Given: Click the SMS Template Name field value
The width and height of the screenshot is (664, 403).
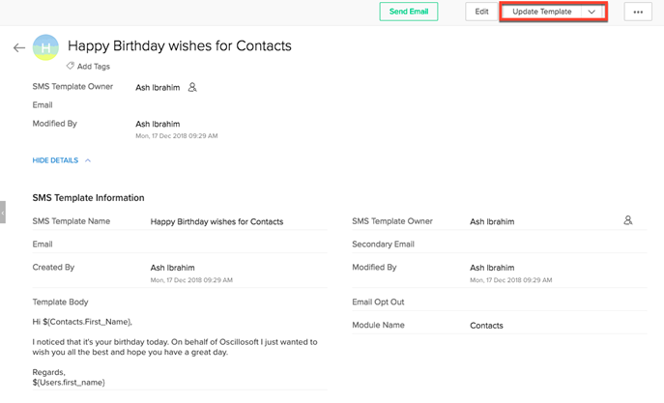Looking at the screenshot, I should tap(217, 221).
